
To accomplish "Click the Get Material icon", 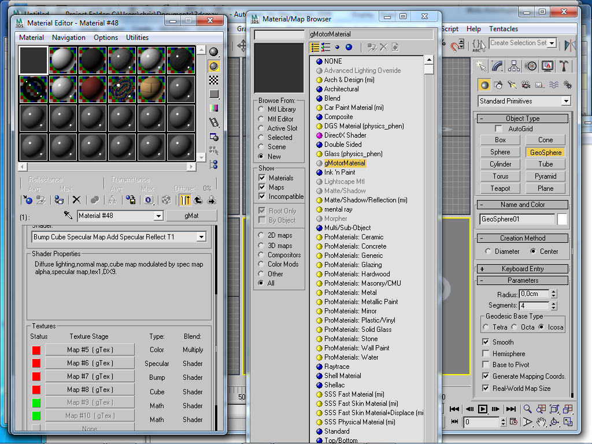I will coord(28,200).
